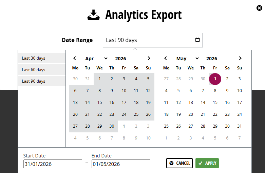Click the End Date input field
The height and width of the screenshot is (173, 265).
coord(121,164)
